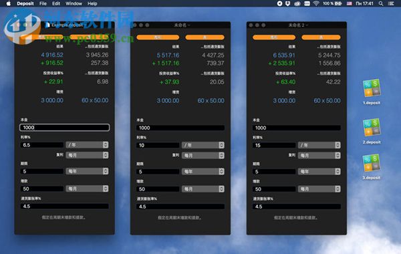401x254 pixels.
Task: Select the 3.deposit desktop file icon
Action: (371, 162)
